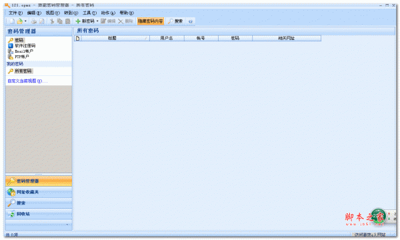Click the document icon column header

point(77,38)
